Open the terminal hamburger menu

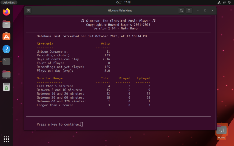coord(189,10)
